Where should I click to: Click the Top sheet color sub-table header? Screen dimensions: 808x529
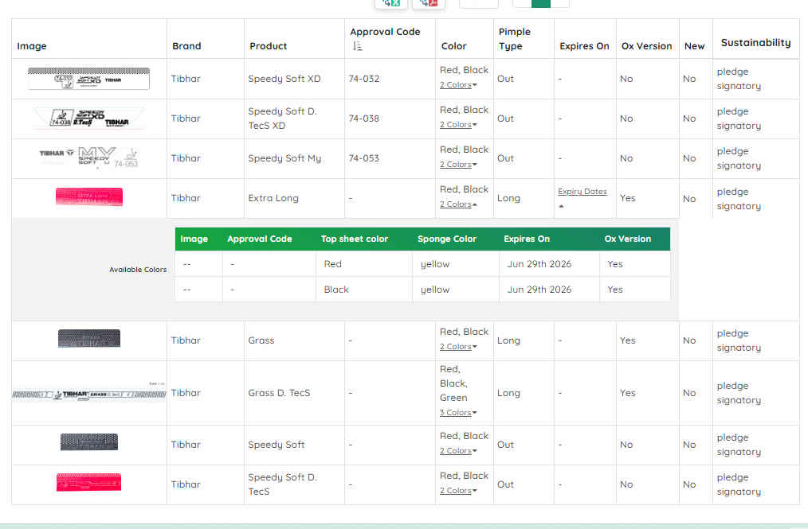(355, 239)
